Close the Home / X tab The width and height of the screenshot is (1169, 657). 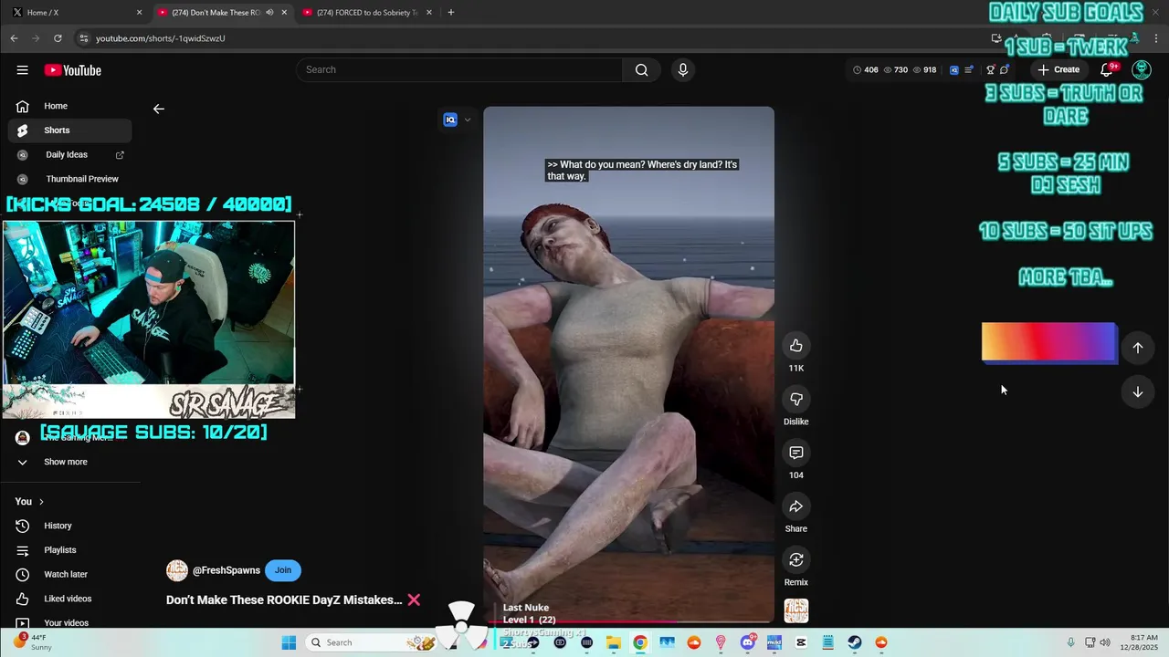139,13
